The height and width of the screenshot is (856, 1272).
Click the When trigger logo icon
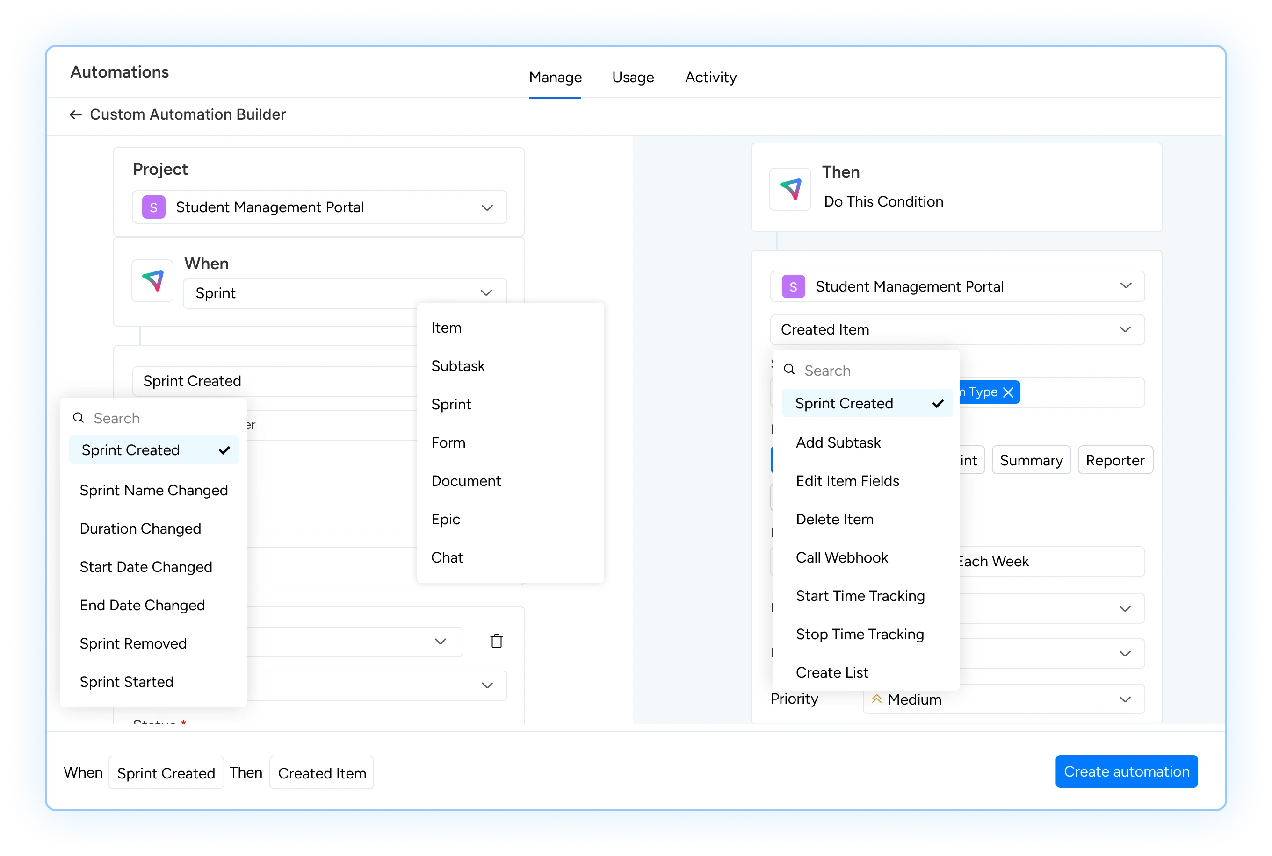click(152, 281)
